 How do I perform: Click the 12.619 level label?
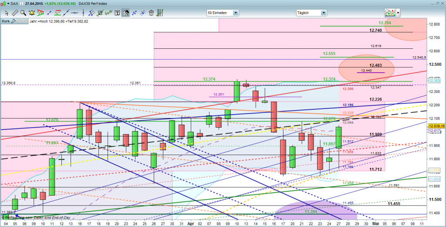pos(376,46)
